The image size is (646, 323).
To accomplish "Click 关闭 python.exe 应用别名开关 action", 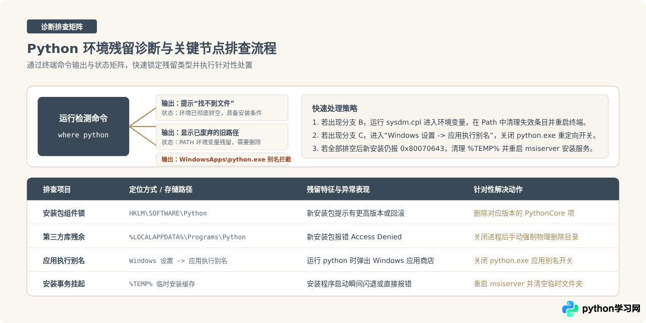I will pyautogui.click(x=523, y=260).
